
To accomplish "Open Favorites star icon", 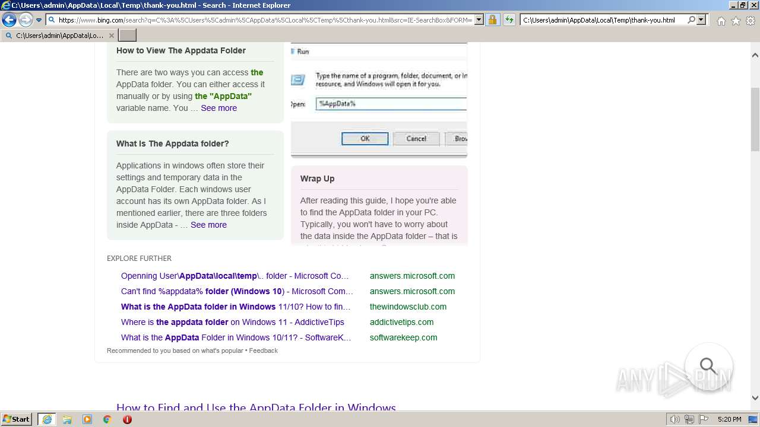I will (736, 21).
